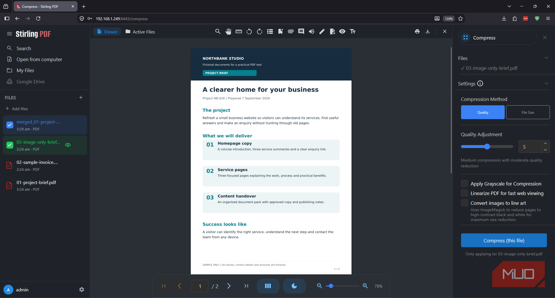Image resolution: width=555 pixels, height=298 pixels.
Task: Toggle the Stirling PDF hamburger menu
Action: pos(10,34)
